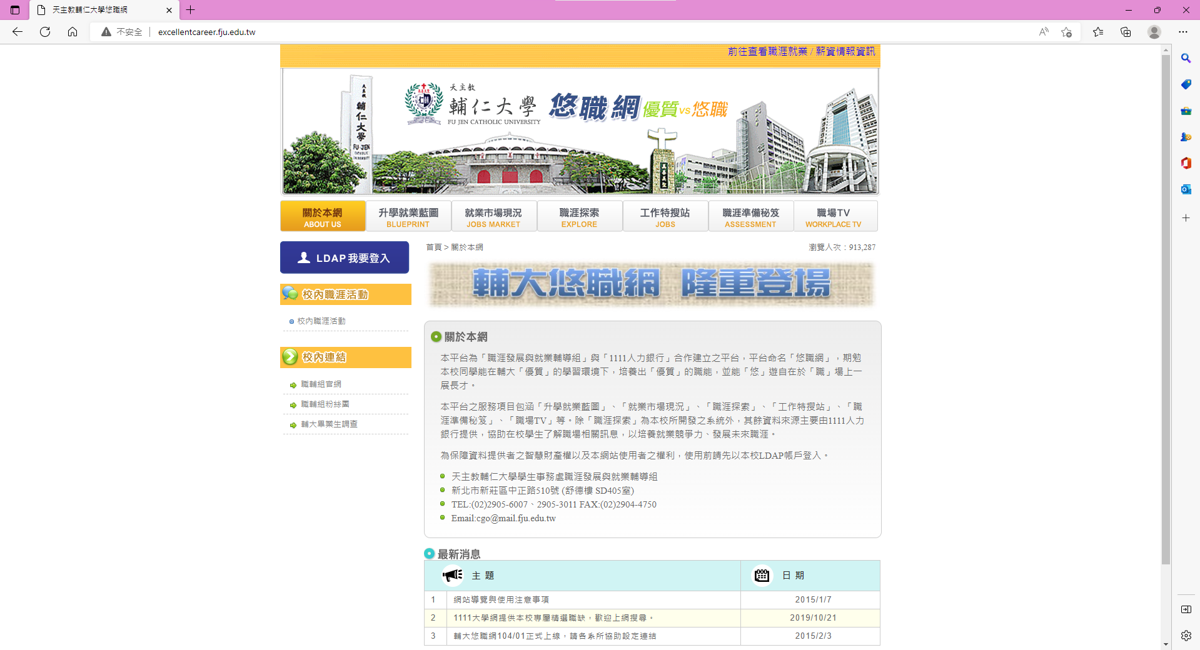Image resolution: width=1200 pixels, height=650 pixels.
Task: Click the vertical page scrollbar thumb
Action: tap(1166, 309)
